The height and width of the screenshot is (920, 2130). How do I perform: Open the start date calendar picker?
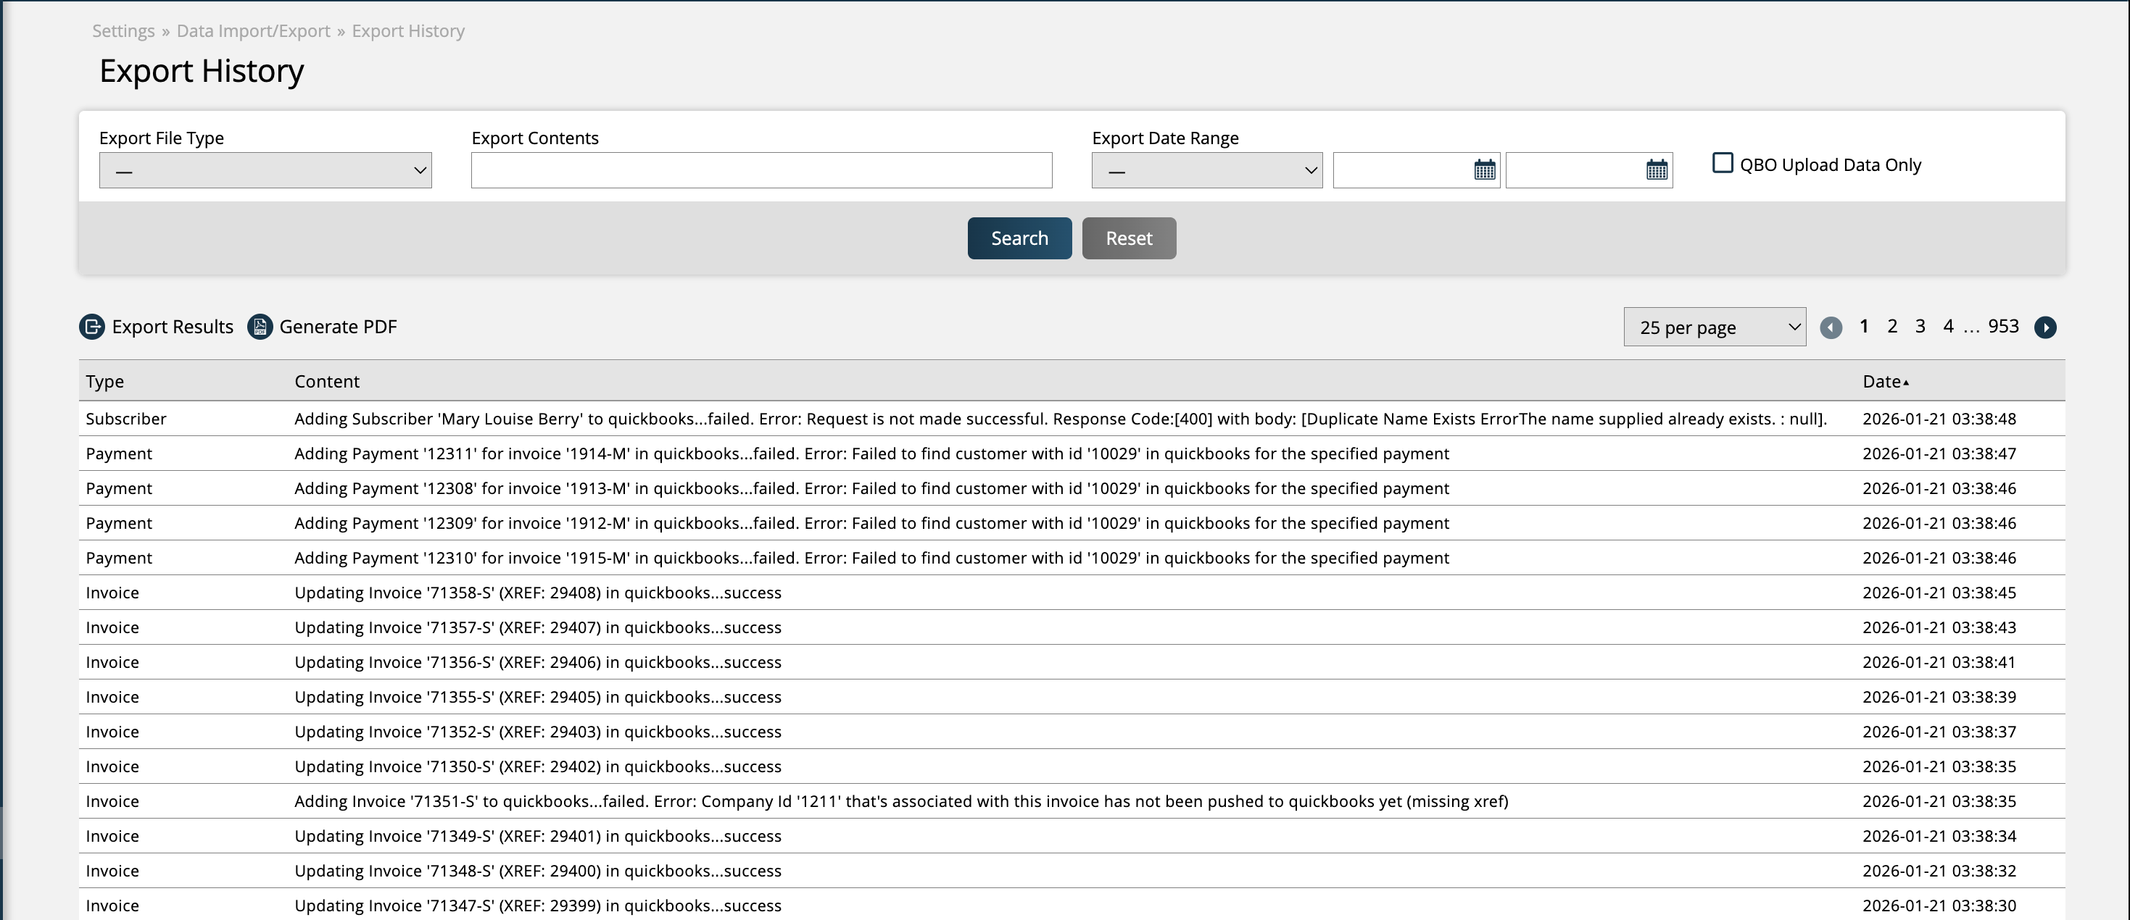(x=1484, y=170)
